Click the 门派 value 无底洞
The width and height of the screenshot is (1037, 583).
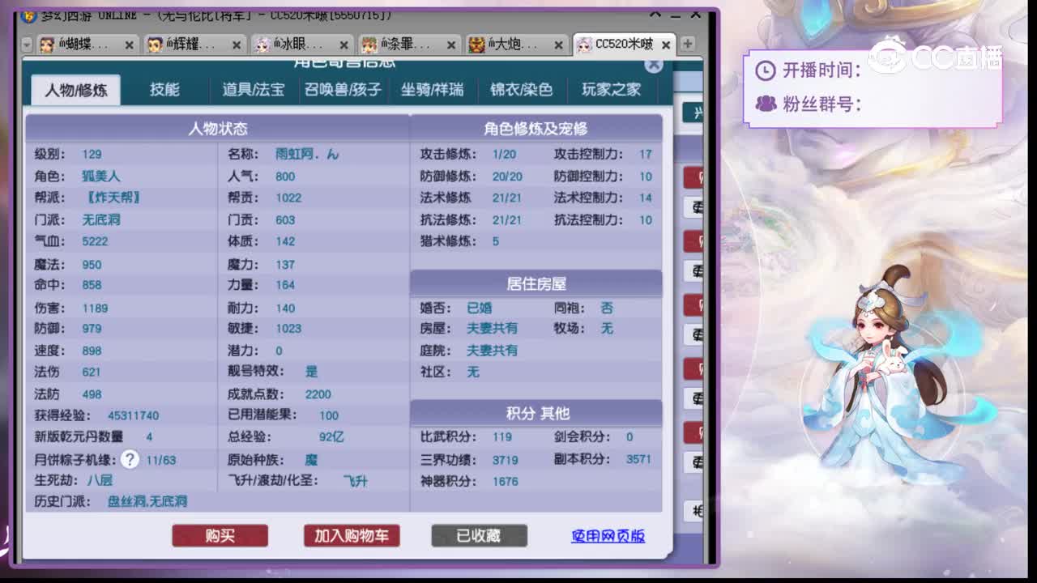[101, 219]
